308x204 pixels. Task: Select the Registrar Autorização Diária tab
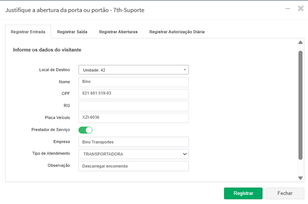point(177,32)
